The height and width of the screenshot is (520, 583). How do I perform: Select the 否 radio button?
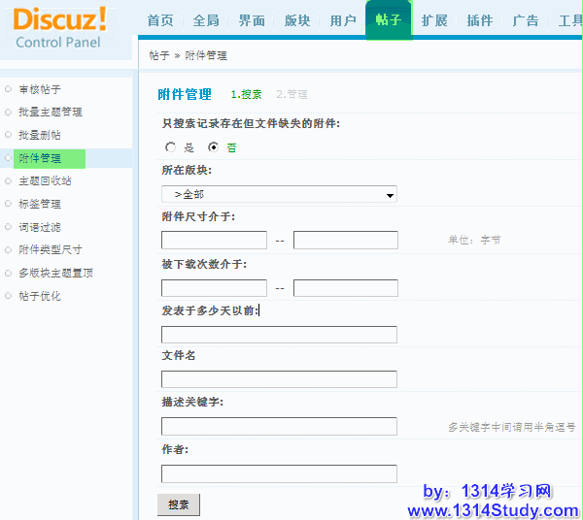[214, 147]
